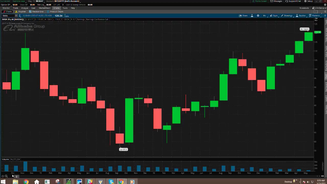
Task: Click the grid layout rectangle icon
Action: [316, 12]
